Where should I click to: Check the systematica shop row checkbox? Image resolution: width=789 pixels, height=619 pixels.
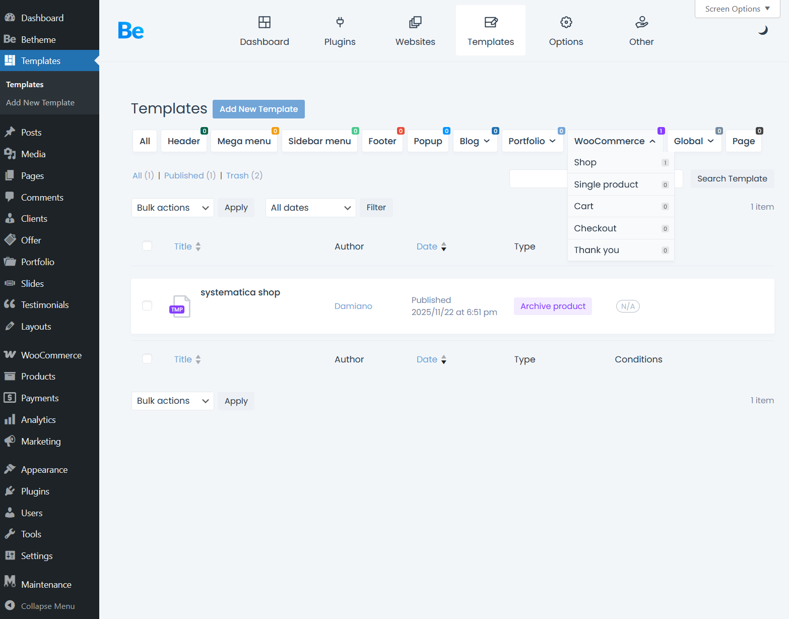[147, 306]
